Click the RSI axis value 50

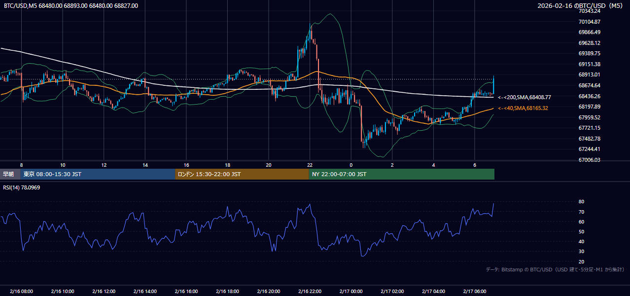[x=581, y=231]
